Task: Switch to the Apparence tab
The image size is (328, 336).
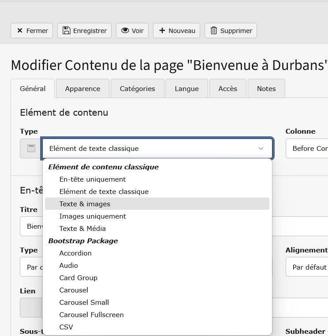Action: 82,88
